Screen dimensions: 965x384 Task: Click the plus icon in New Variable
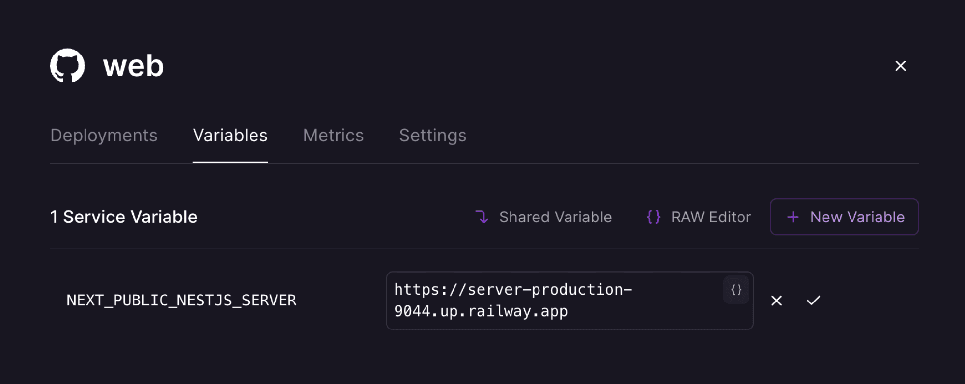pos(793,217)
